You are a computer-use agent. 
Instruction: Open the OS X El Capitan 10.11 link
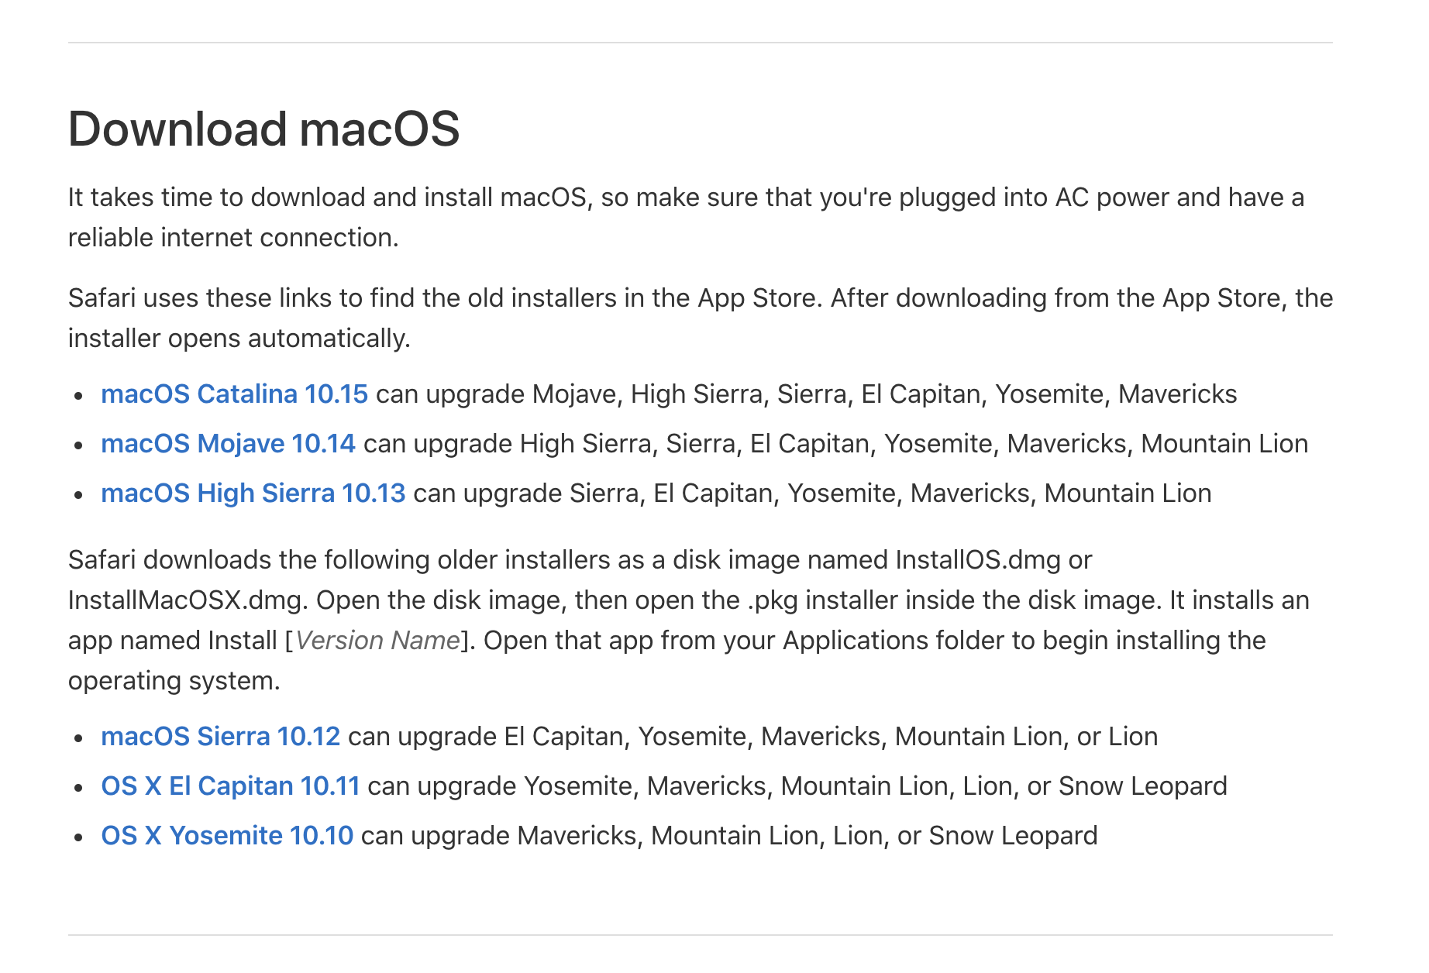click(230, 786)
